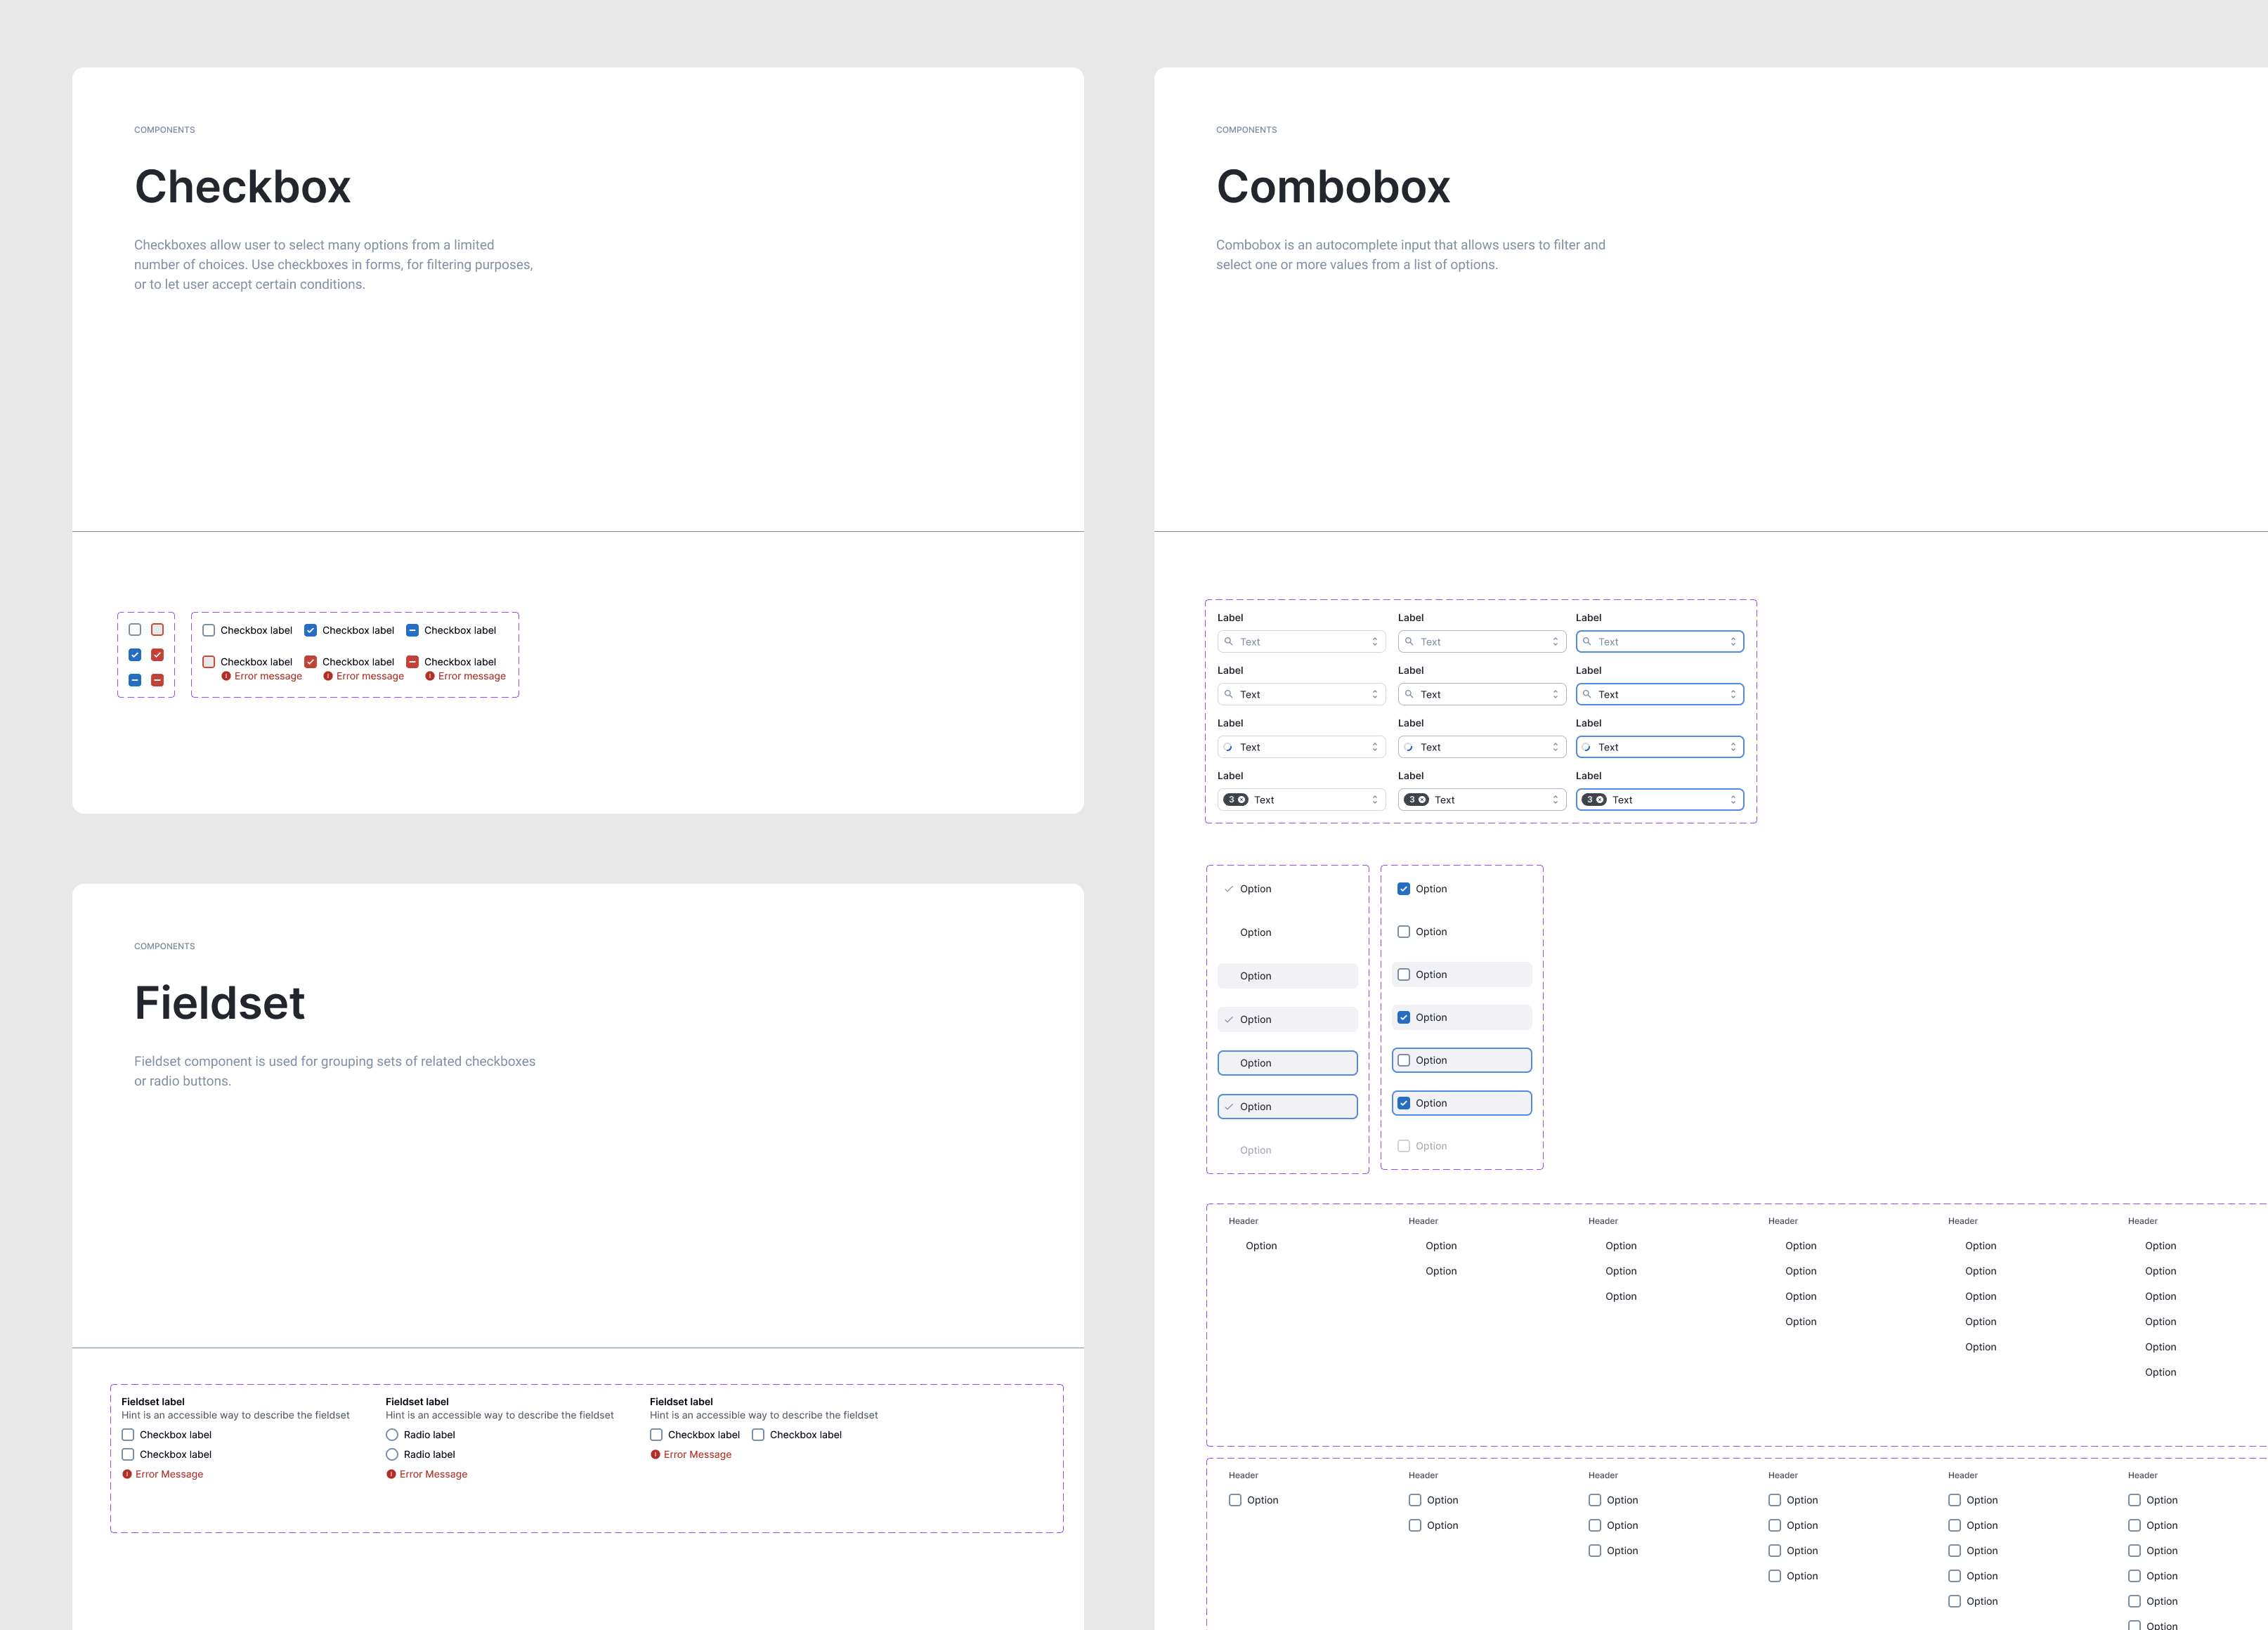Remove the 3 badge in the blue-bordered combobox
Image resolution: width=2268 pixels, height=1630 pixels.
1600,800
